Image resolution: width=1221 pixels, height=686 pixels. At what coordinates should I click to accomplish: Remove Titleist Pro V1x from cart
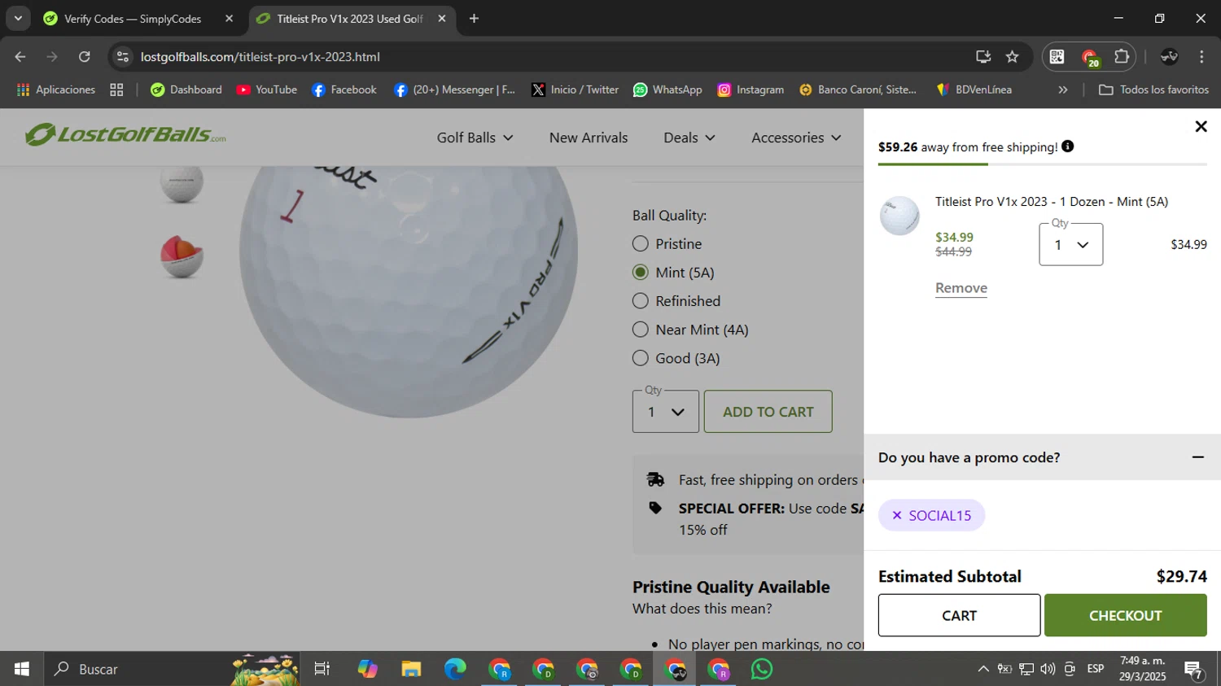click(x=961, y=288)
